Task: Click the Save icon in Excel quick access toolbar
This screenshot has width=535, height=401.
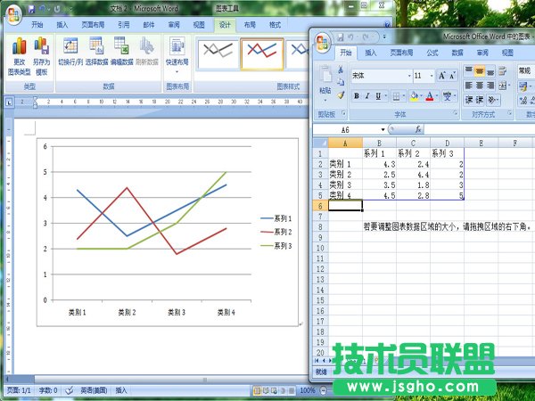Action: 340,37
